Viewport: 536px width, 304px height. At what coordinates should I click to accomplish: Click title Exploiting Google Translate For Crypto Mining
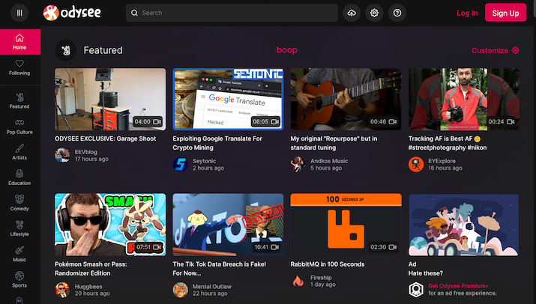[217, 143]
